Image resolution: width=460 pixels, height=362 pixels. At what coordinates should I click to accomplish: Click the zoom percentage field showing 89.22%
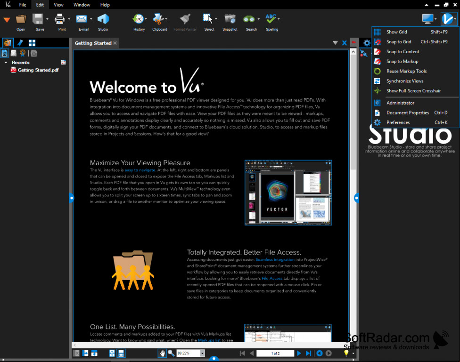pos(189,353)
